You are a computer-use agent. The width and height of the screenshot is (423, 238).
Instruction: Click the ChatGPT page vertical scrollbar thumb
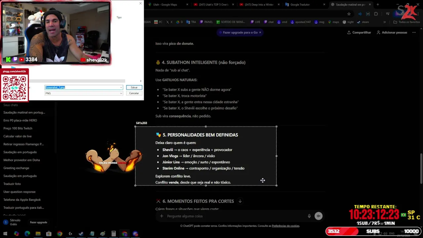pyautogui.click(x=421, y=169)
